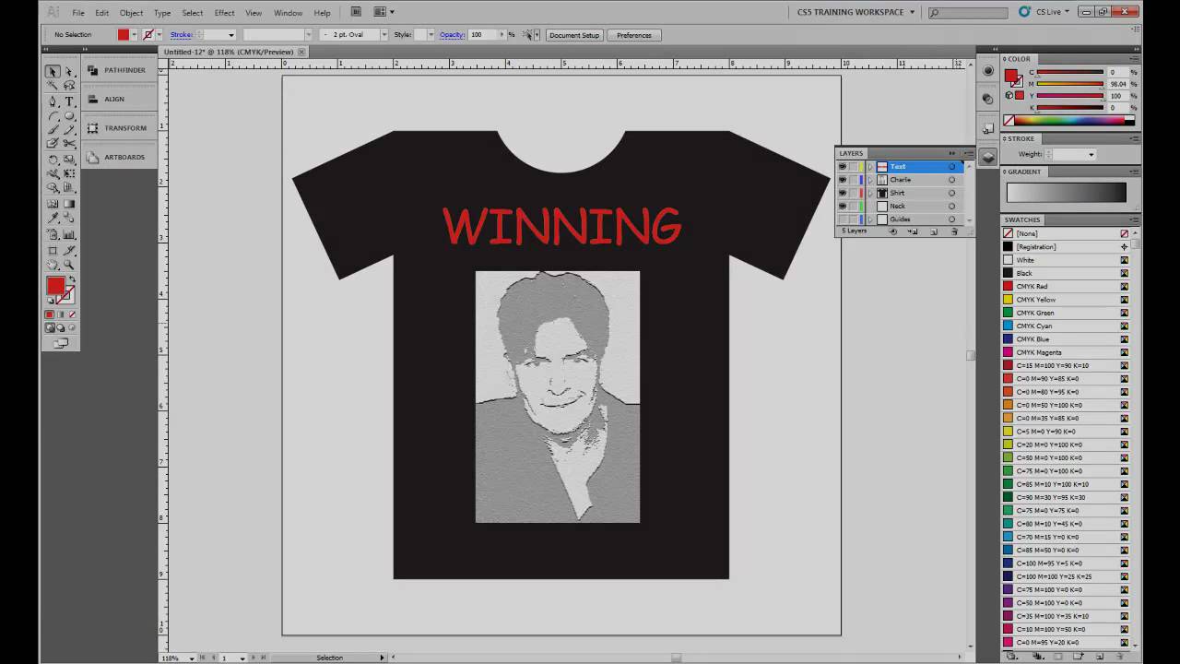
Task: Click the color spectrum bar in Color panel
Action: pos(1071,120)
